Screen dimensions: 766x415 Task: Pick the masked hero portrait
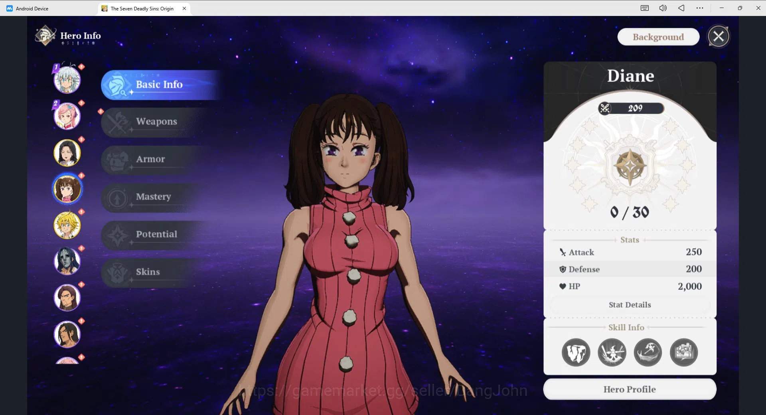[67, 261]
